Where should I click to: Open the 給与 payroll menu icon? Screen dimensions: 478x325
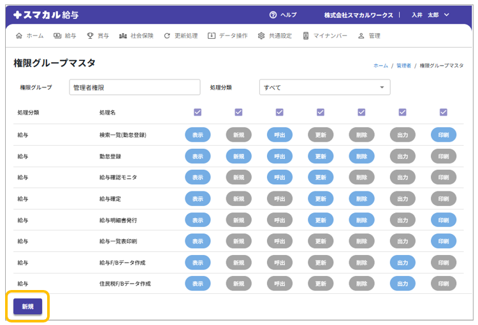click(x=58, y=36)
